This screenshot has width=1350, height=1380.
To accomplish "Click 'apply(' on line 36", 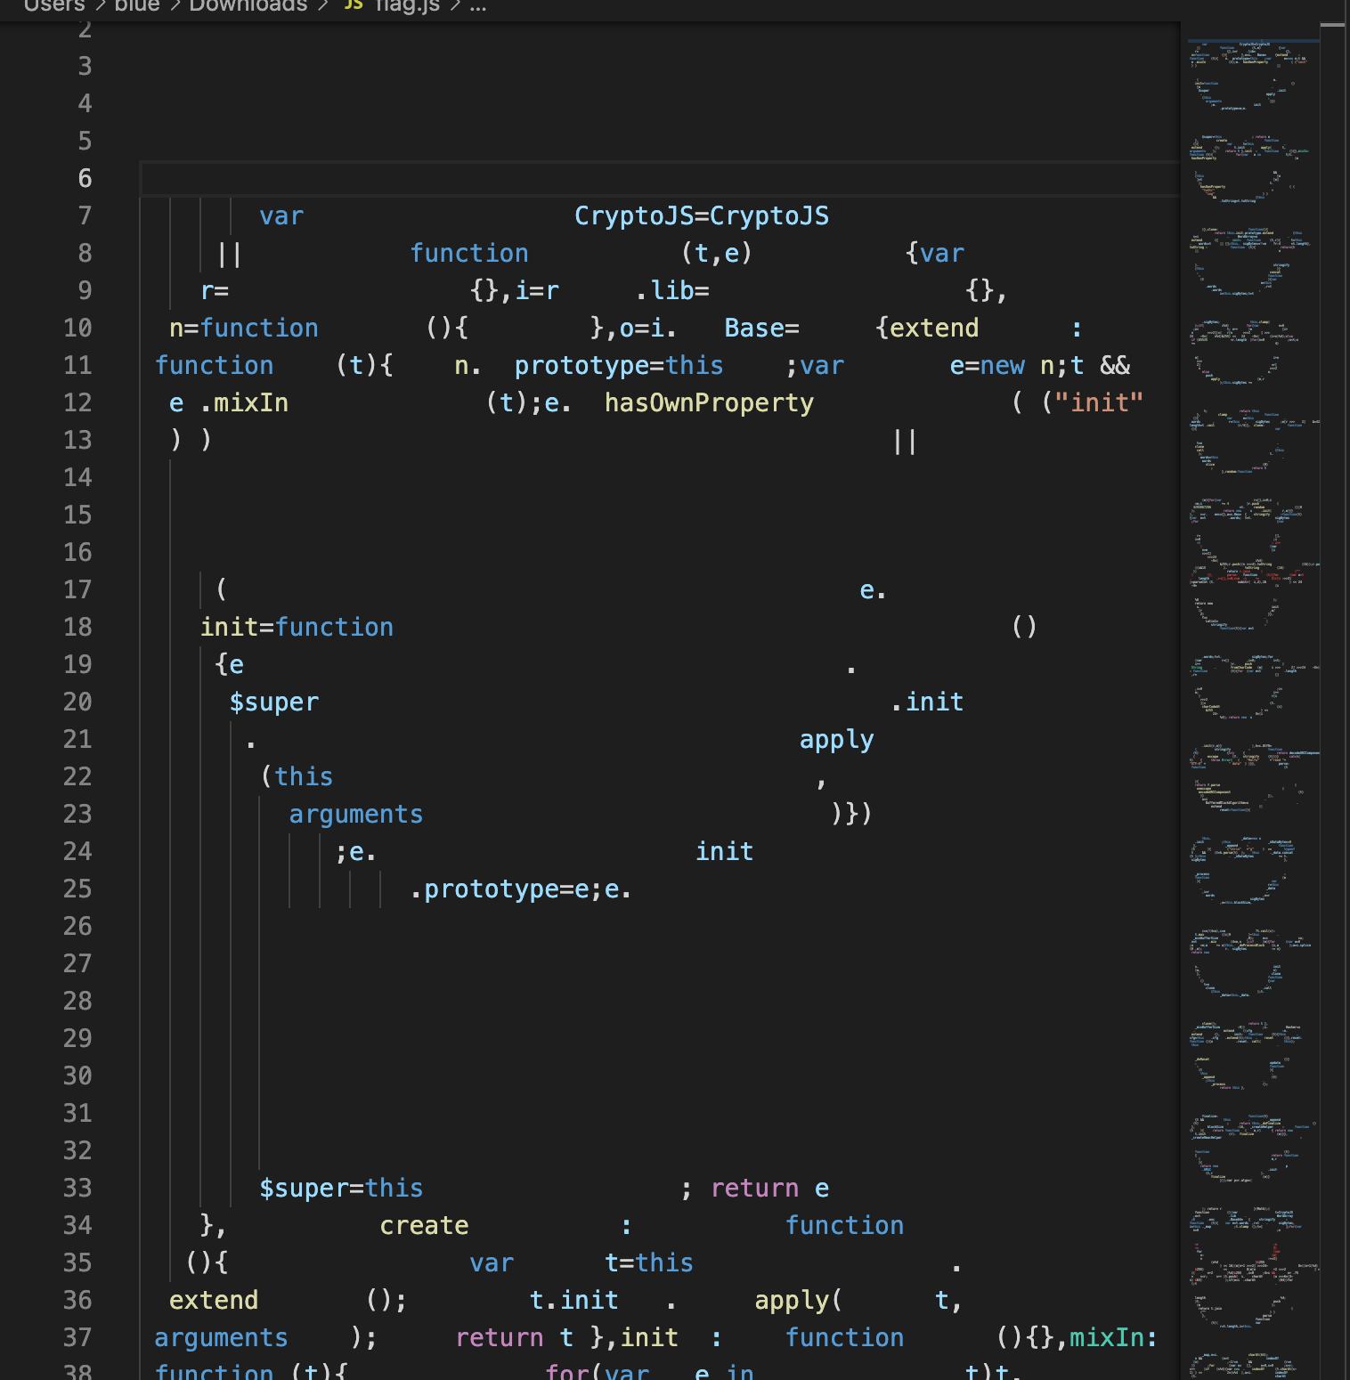I will tap(799, 1301).
